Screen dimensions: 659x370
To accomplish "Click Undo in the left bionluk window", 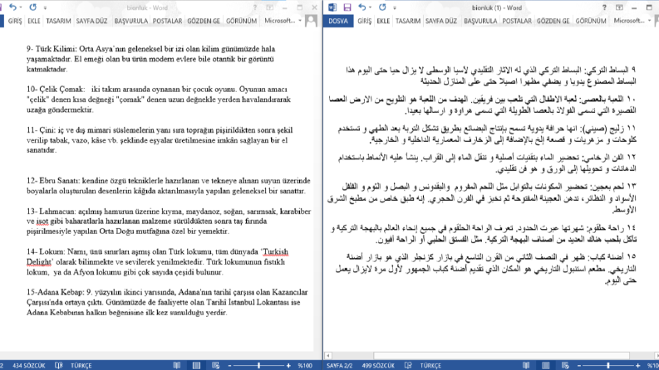I will coord(12,7).
